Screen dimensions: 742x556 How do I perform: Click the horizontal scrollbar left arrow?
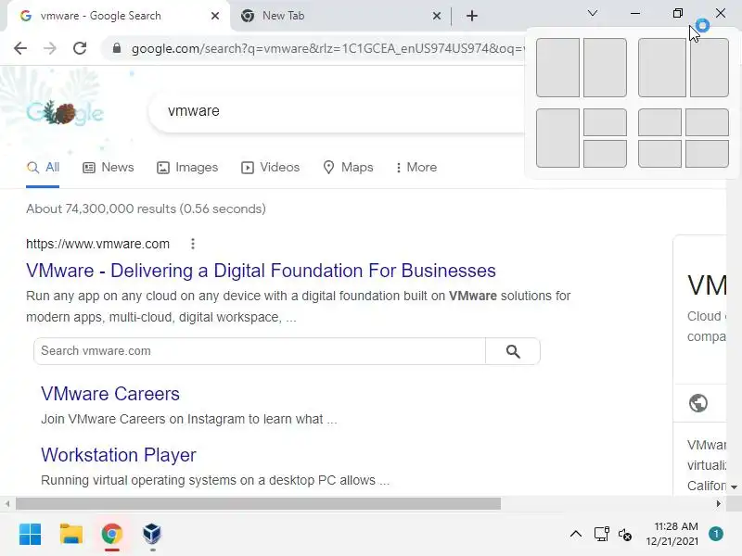pyautogui.click(x=7, y=504)
